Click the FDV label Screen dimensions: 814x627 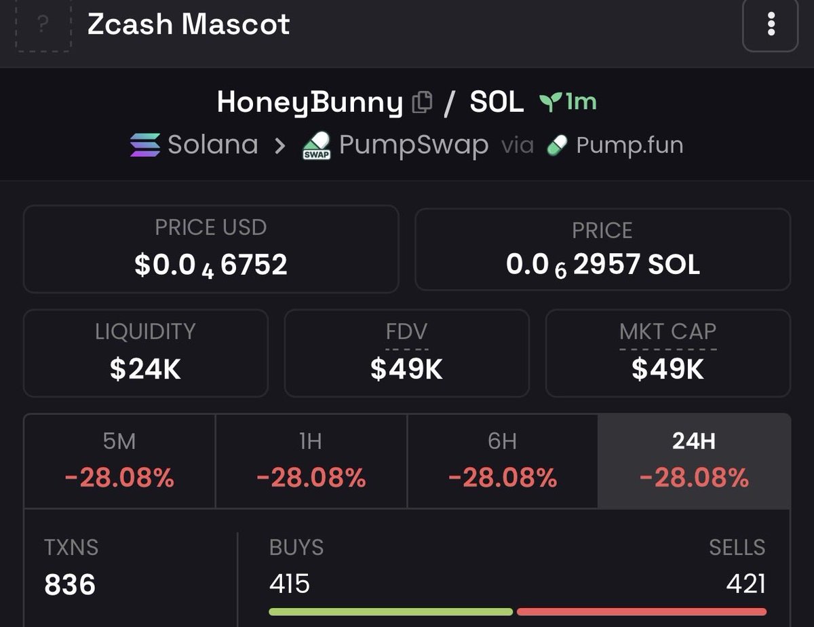click(406, 332)
